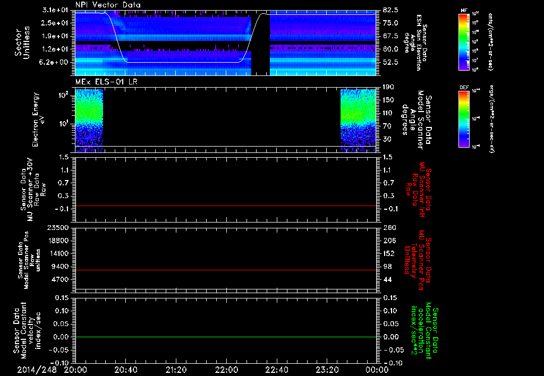Click the 23500 scanner position tick label
This screenshot has height=376, width=544.
[58, 228]
